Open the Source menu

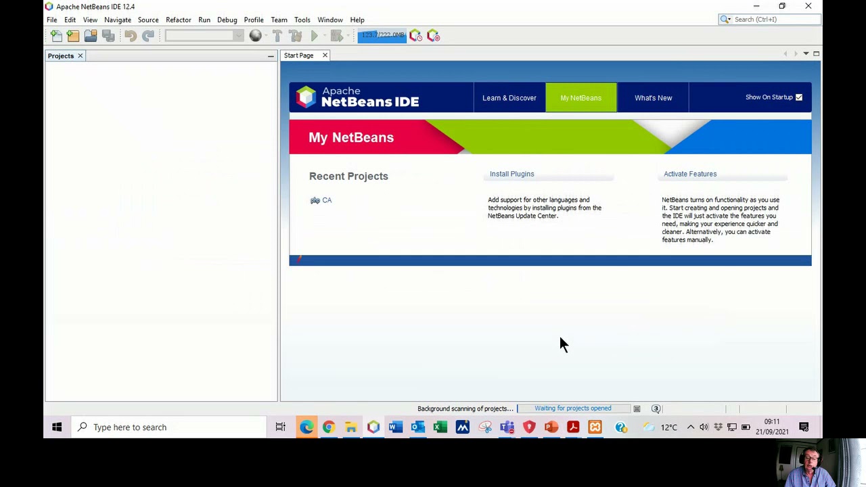coord(148,20)
